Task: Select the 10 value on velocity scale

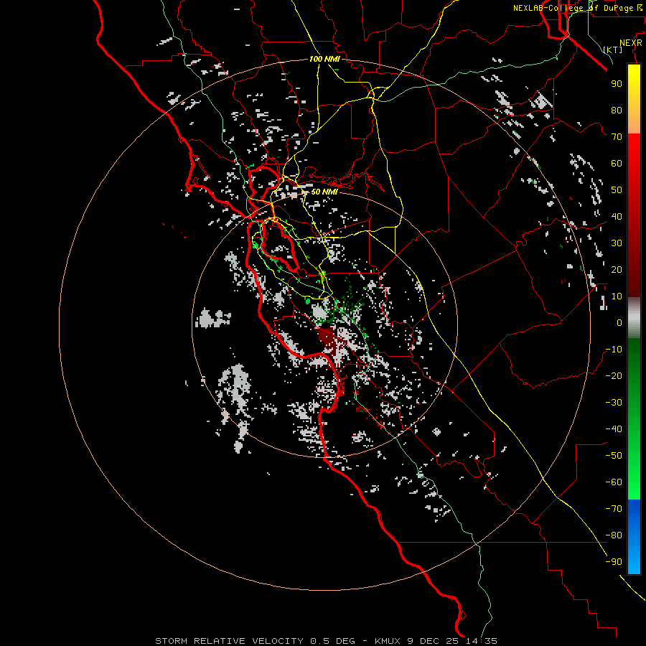Action: coord(617,296)
